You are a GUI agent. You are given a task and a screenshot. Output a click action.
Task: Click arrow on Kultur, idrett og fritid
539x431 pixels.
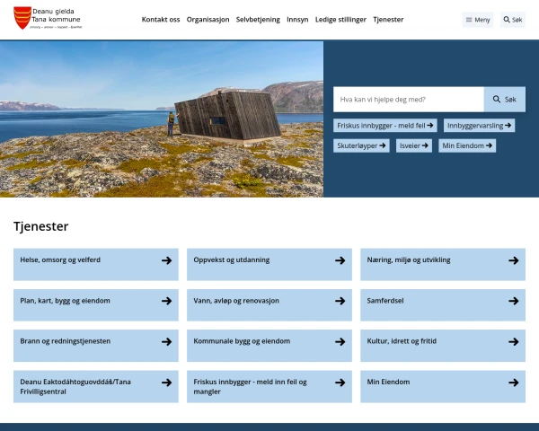[513, 341]
